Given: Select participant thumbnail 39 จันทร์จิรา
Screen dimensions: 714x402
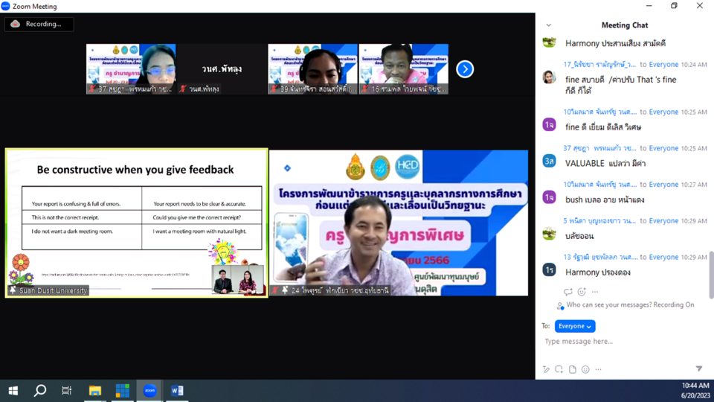Looking at the screenshot, I should (x=313, y=69).
